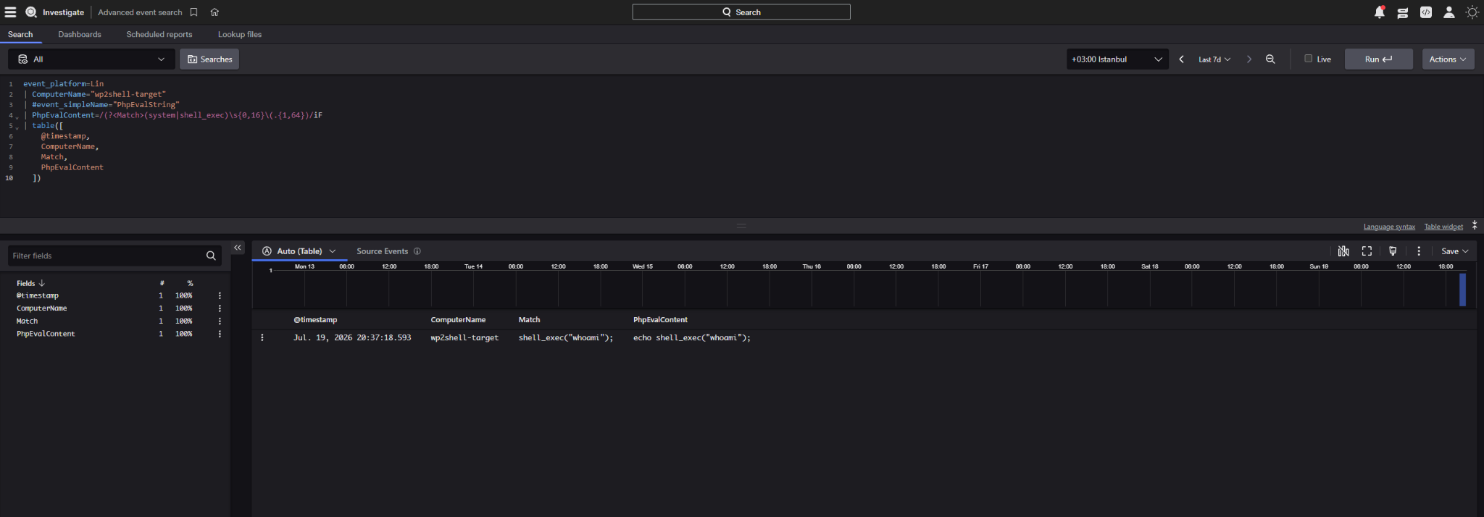This screenshot has height=517, width=1484.
Task: Click the Investigate breadcrumb
Action: tap(63, 12)
